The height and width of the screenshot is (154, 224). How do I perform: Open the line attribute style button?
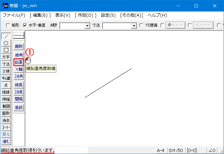(x=19, y=35)
